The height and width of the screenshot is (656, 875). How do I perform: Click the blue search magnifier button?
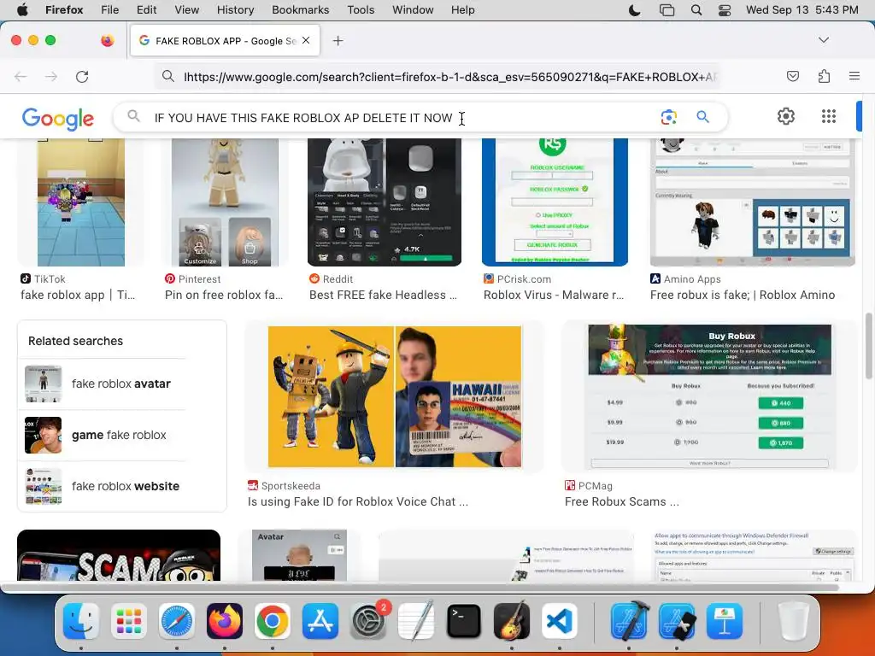tap(702, 117)
